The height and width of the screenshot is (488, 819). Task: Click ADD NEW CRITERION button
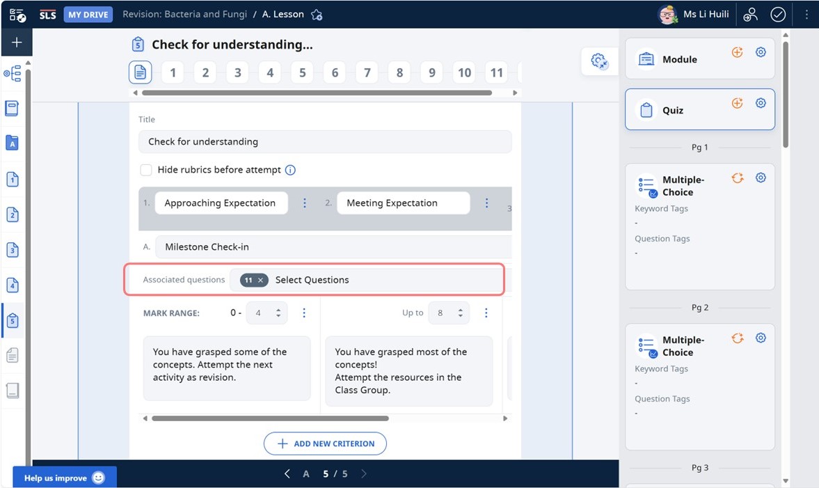(x=325, y=443)
